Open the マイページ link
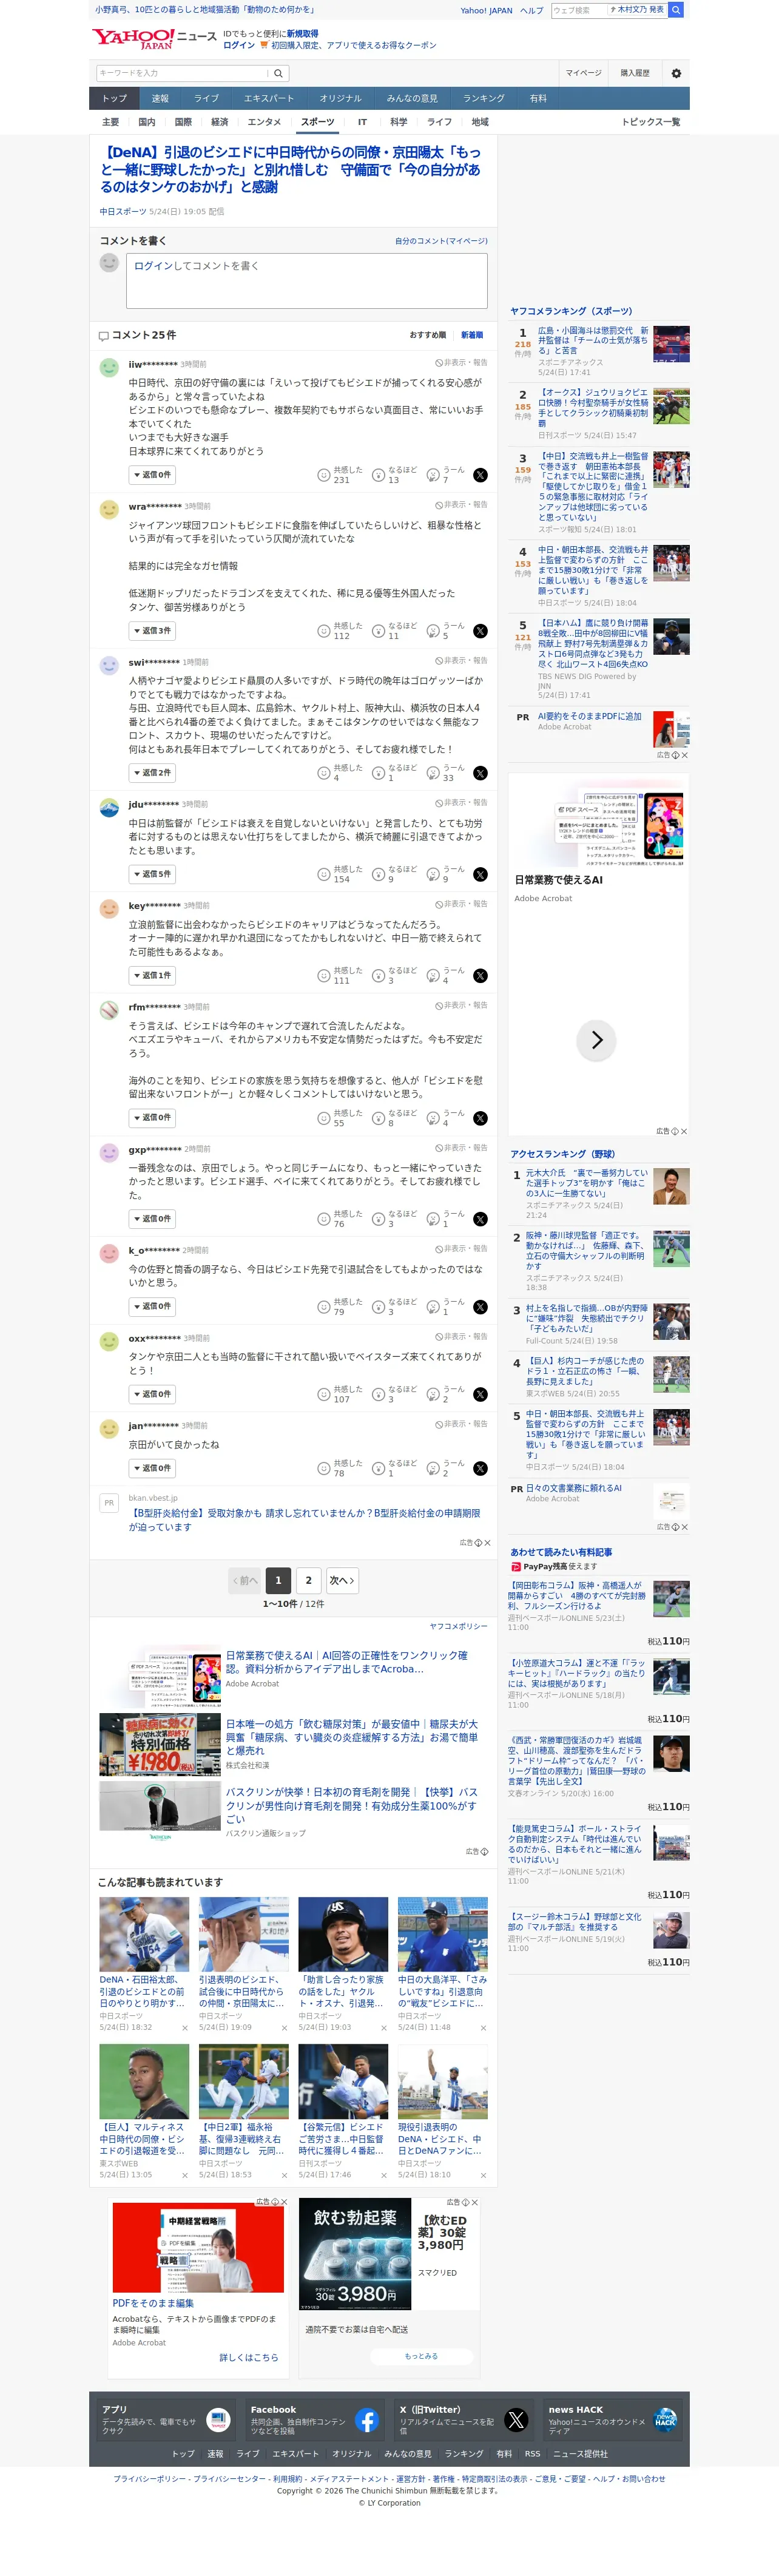The image size is (779, 2576). point(583,73)
